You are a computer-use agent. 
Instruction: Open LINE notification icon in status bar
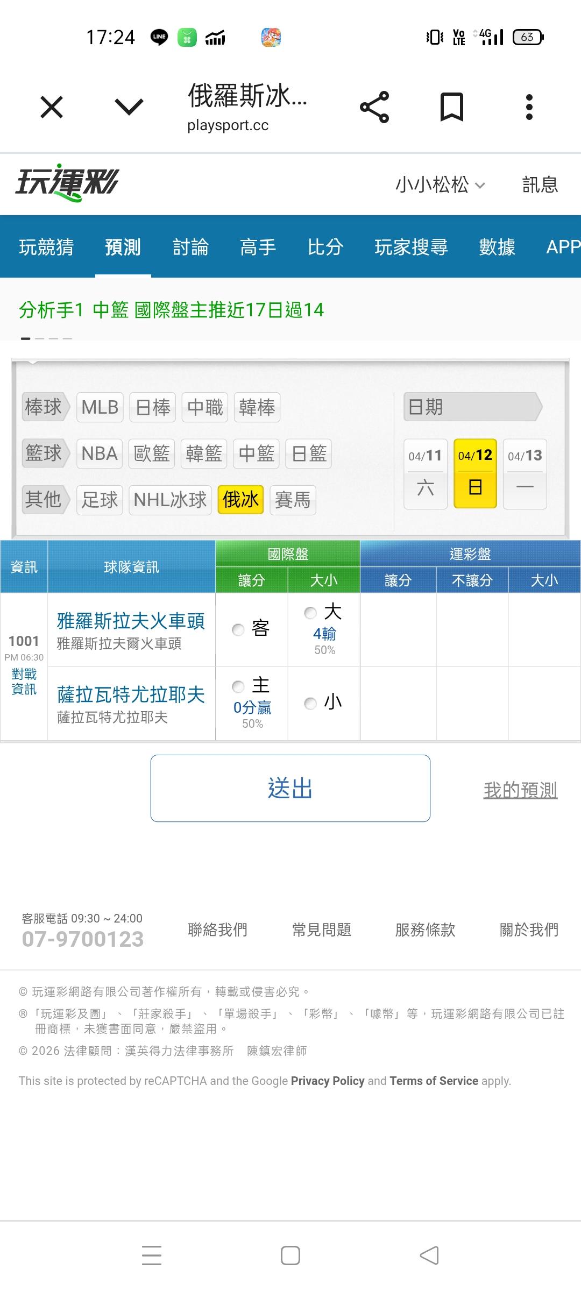[x=159, y=37]
